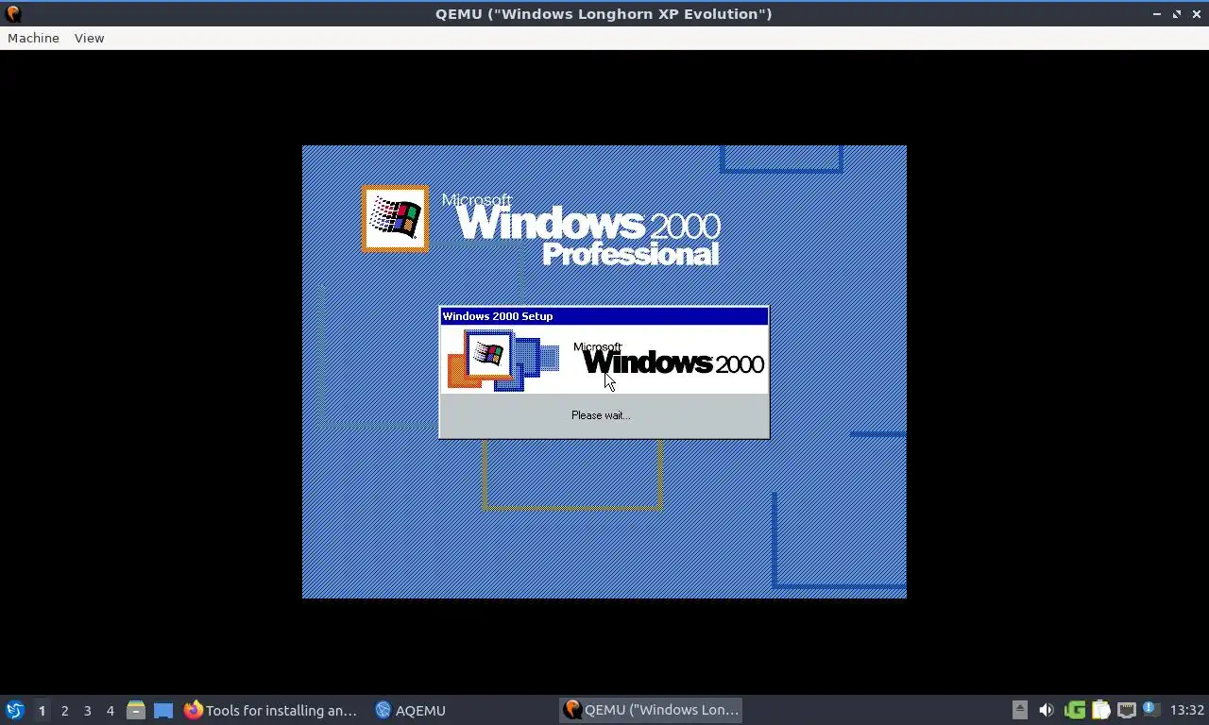This screenshot has height=725, width=1209.
Task: Click the show desktop icon in taskbar
Action: pyautogui.click(x=163, y=710)
